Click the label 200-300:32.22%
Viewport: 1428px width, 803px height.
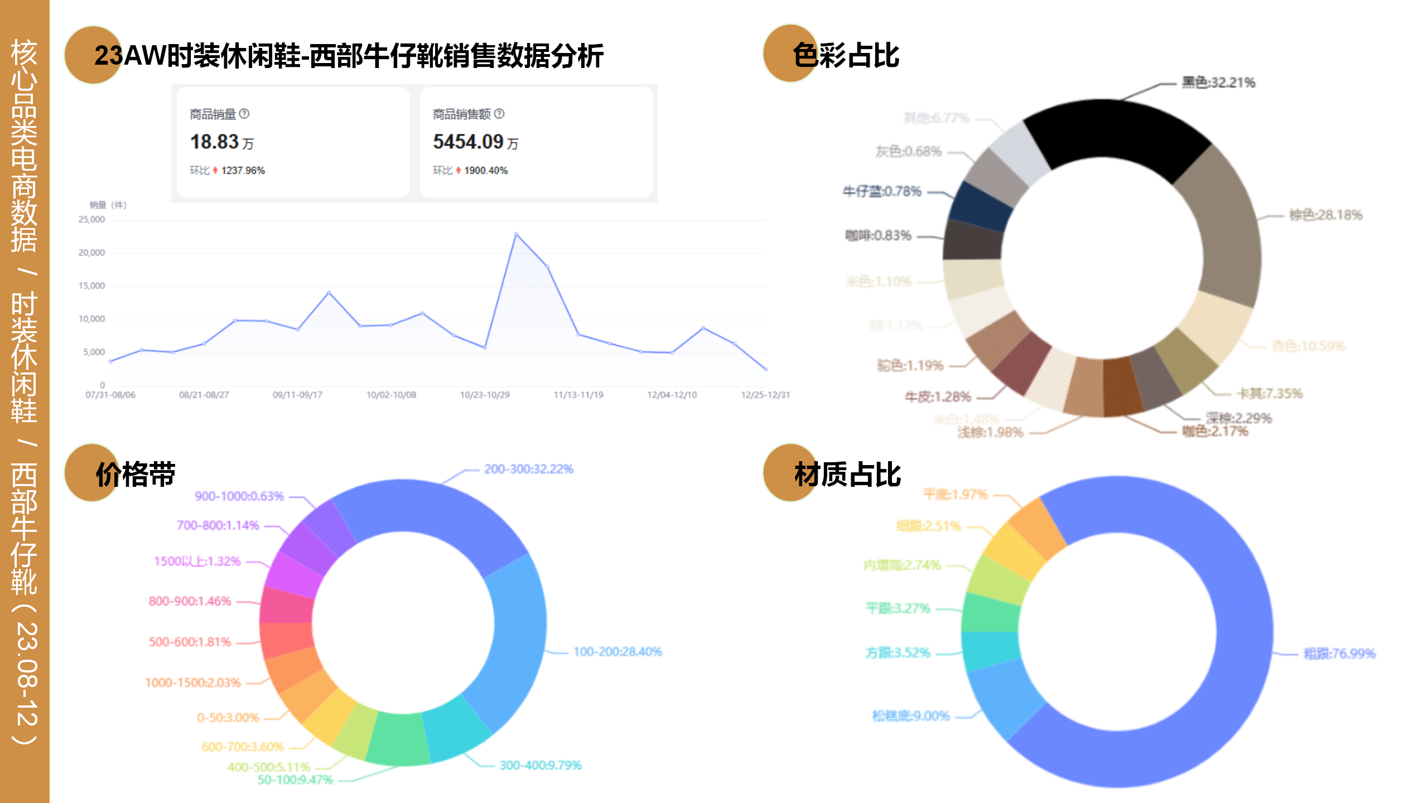pyautogui.click(x=529, y=469)
